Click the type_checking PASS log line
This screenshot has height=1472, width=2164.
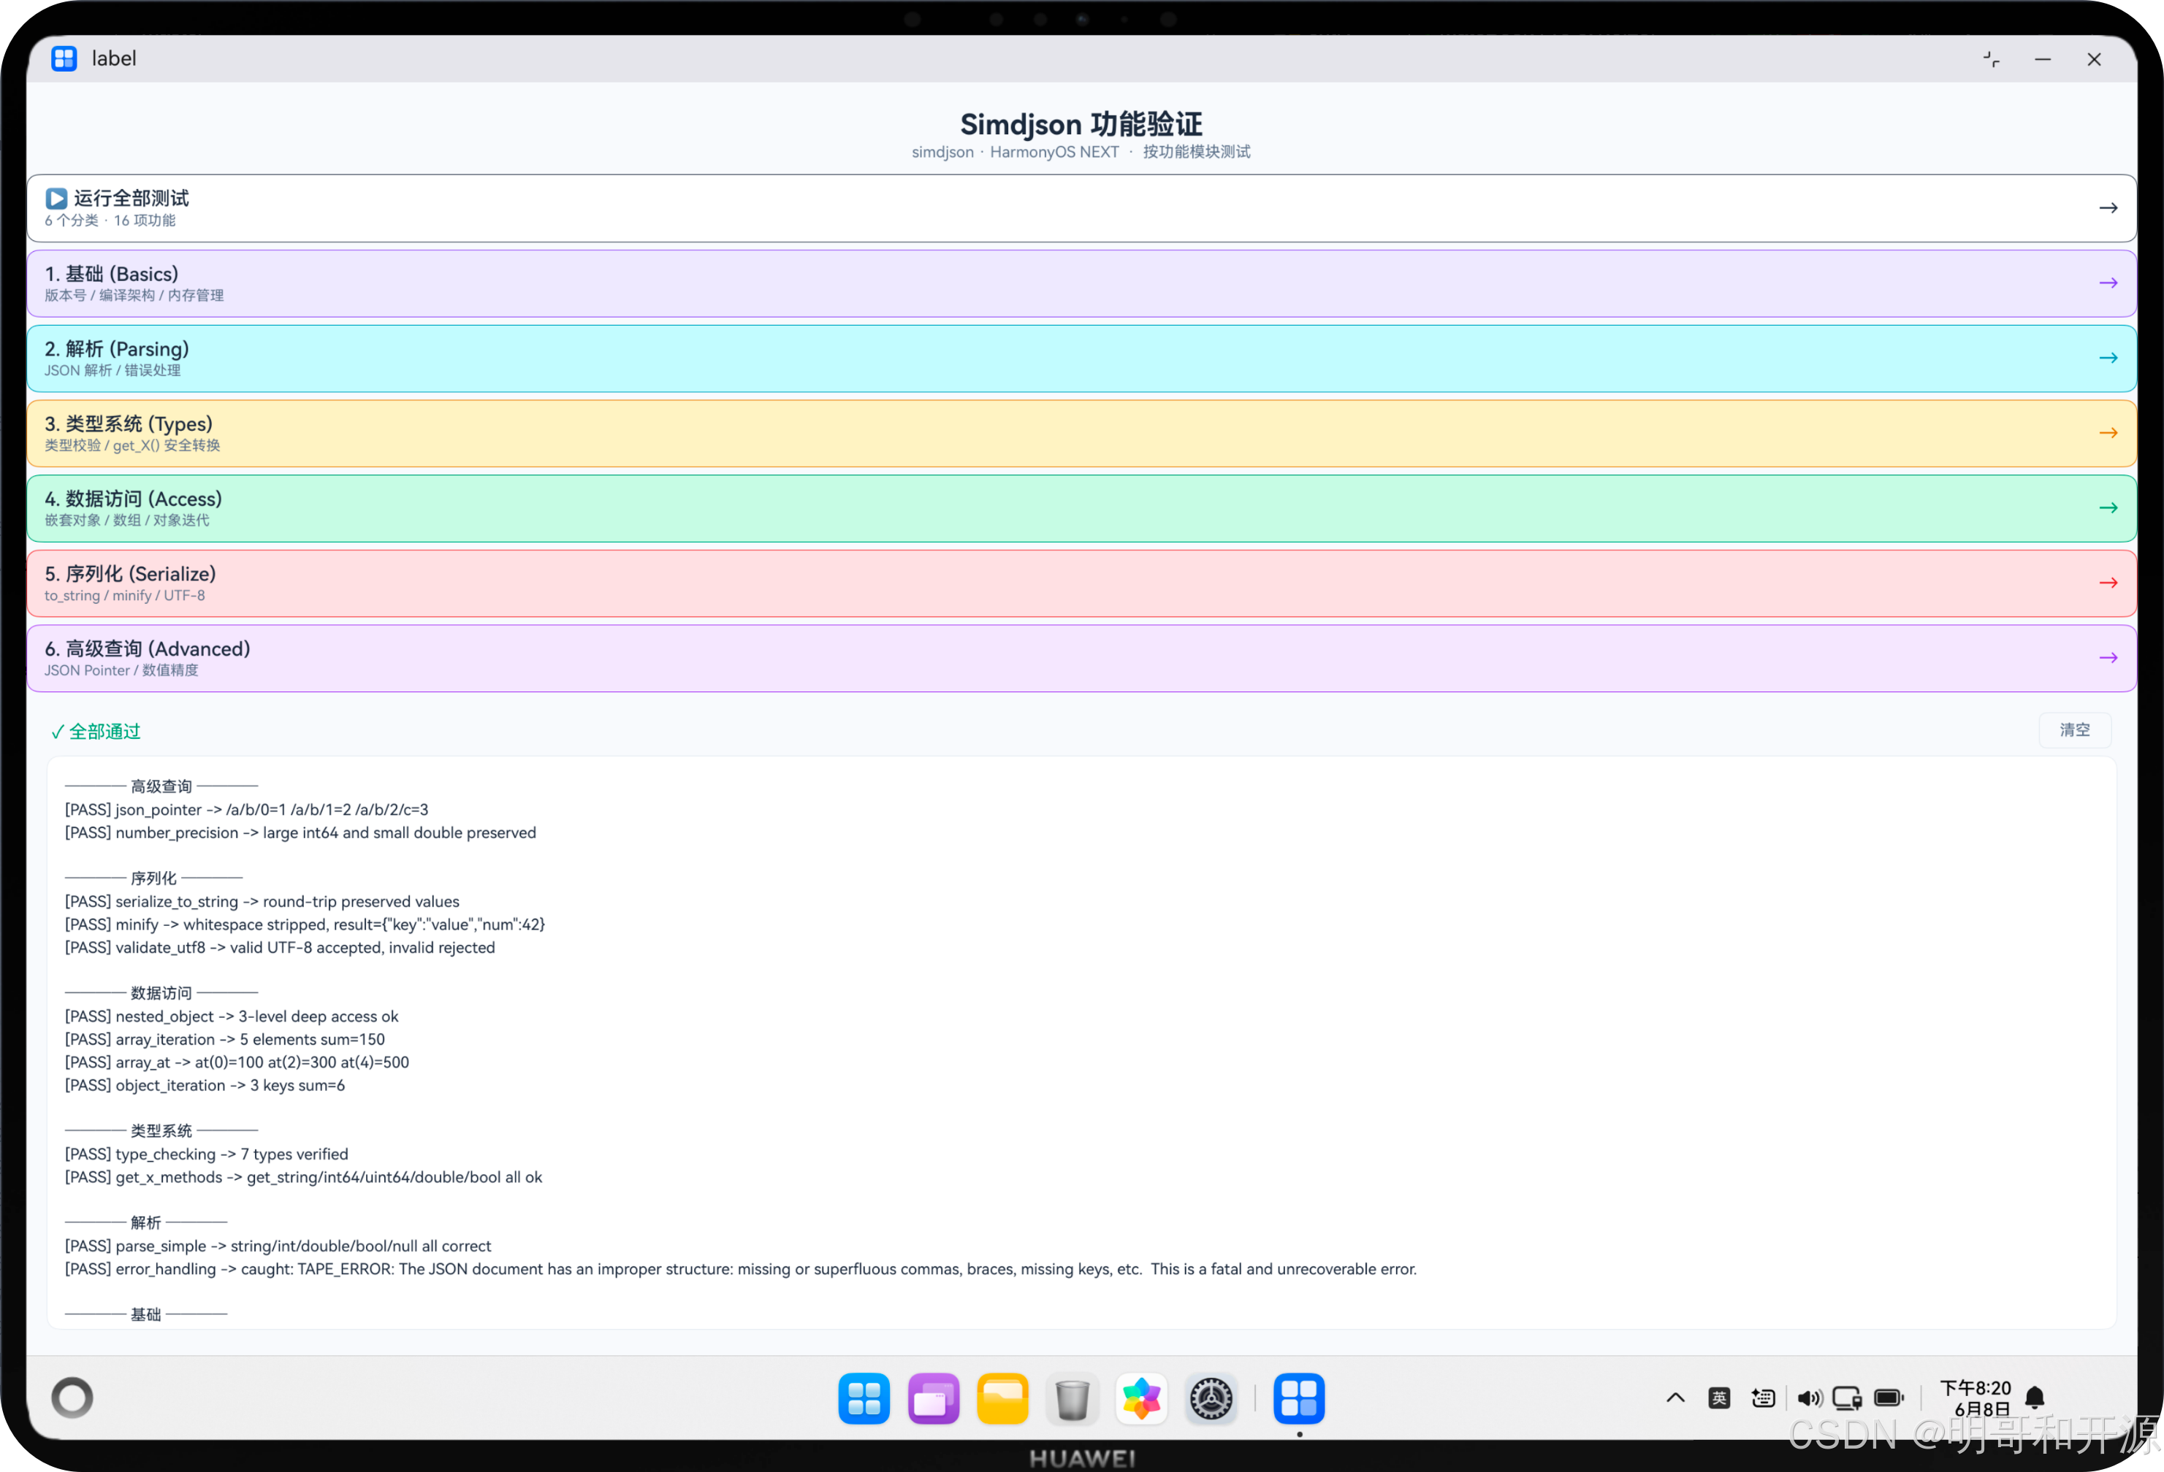(x=207, y=1154)
